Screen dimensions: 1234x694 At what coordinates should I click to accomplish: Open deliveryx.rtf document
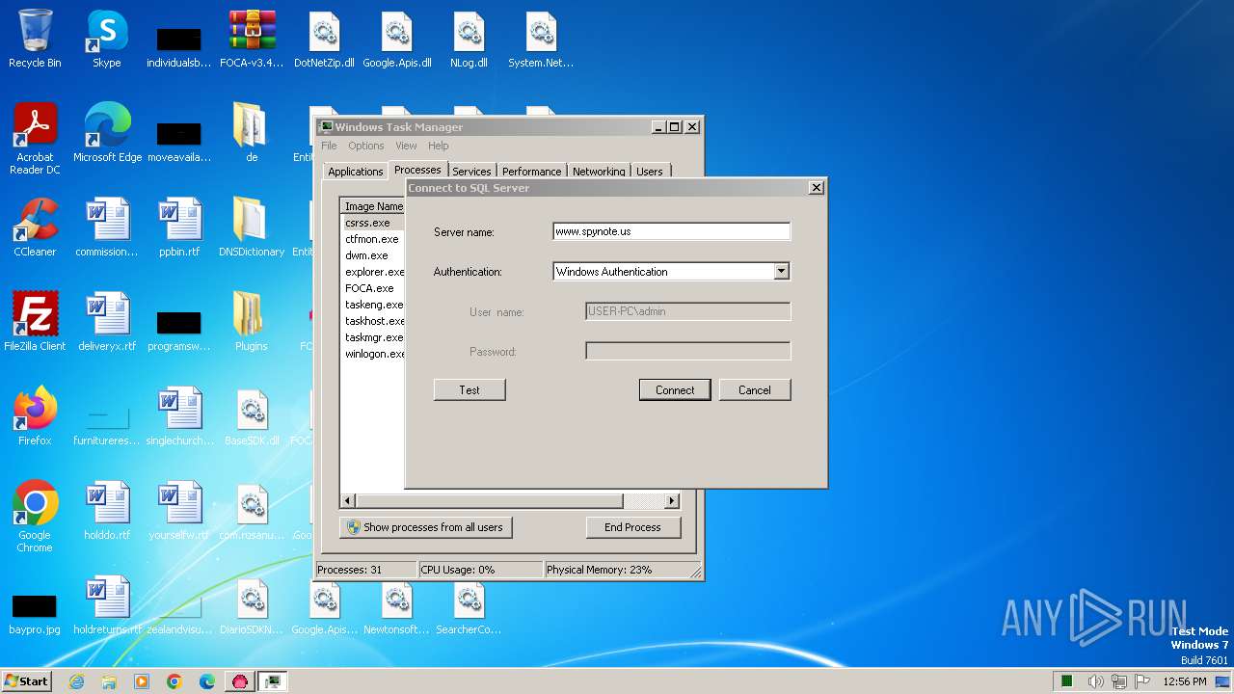107,322
